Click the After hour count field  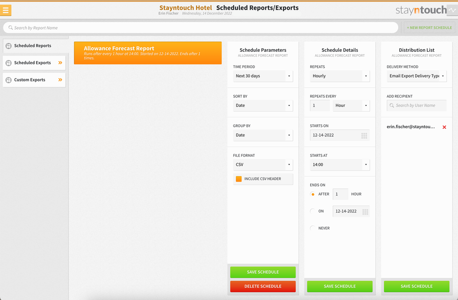[341, 194]
